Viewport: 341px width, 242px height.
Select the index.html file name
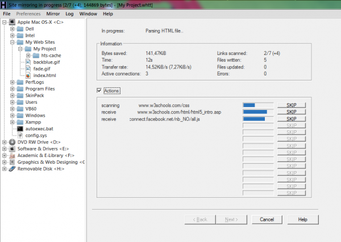click(x=44, y=75)
